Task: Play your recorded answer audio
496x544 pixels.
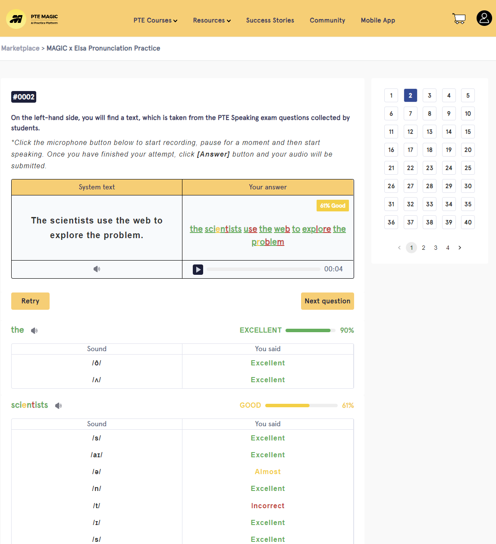Action: click(x=198, y=270)
